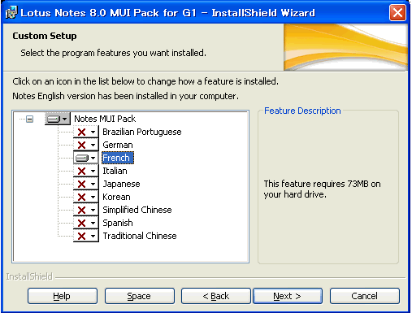Select the Italian feature

pyautogui.click(x=115, y=171)
